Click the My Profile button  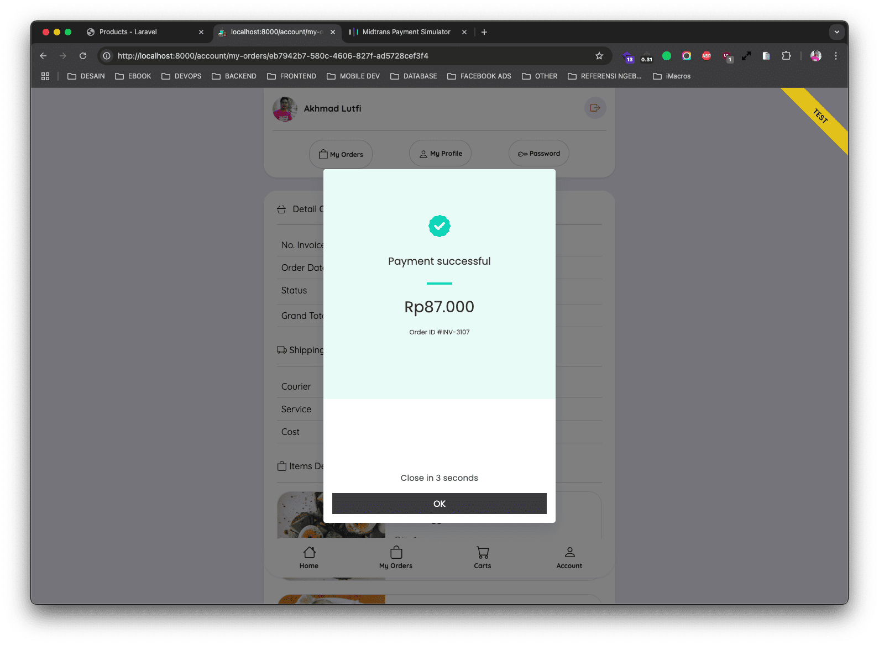click(x=440, y=154)
